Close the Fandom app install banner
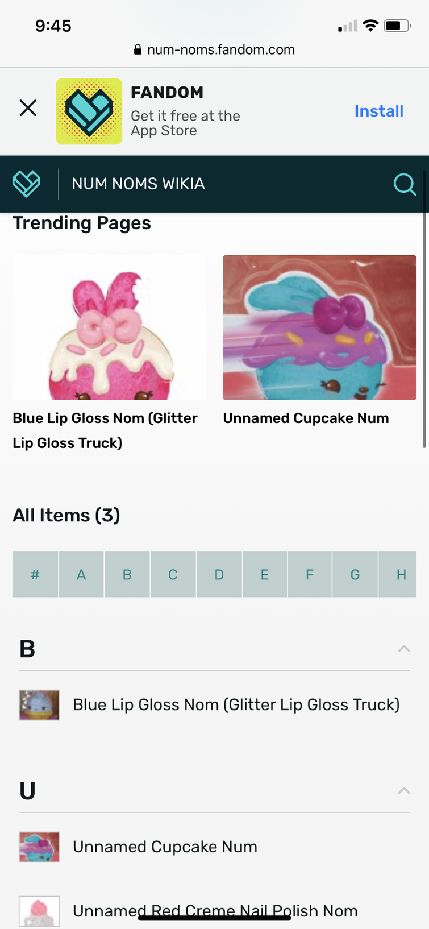Screen dimensions: 429x929 (28, 108)
